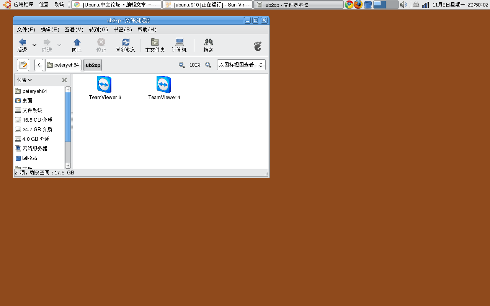Open the 16.5 GB 介质 volume
The height and width of the screenshot is (306, 490).
39,120
